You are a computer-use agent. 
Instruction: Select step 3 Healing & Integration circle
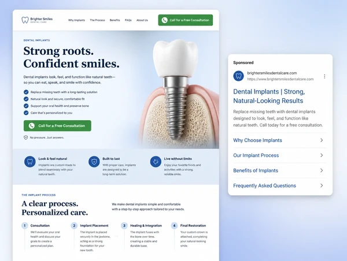point(124,226)
